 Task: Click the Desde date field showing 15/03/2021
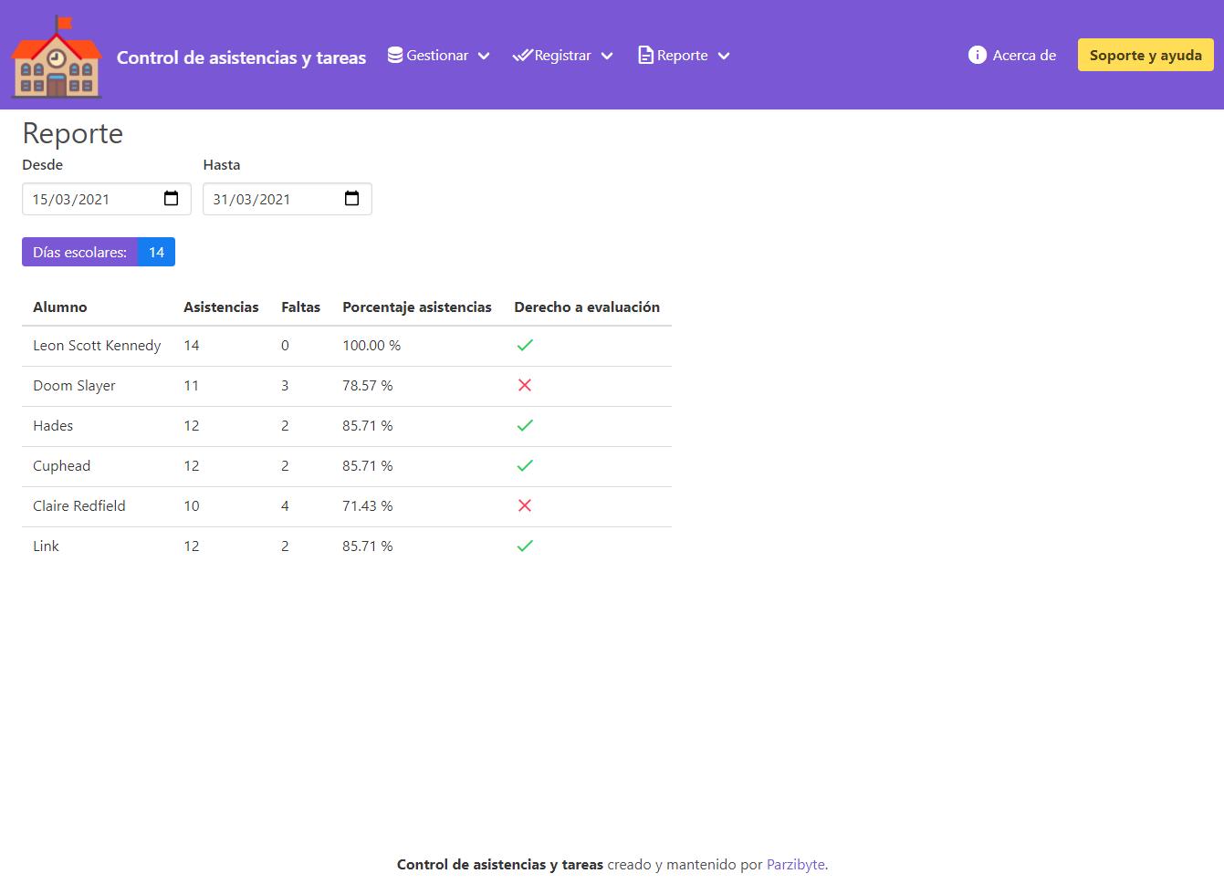(x=91, y=200)
